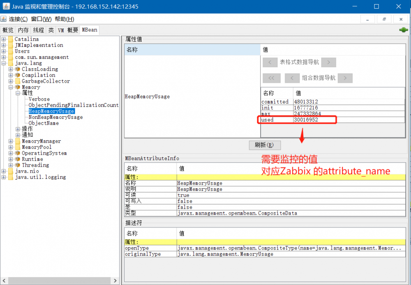Switch to the 内存 tab
Image resolution: width=411 pixels, height=285 pixels.
23,30
